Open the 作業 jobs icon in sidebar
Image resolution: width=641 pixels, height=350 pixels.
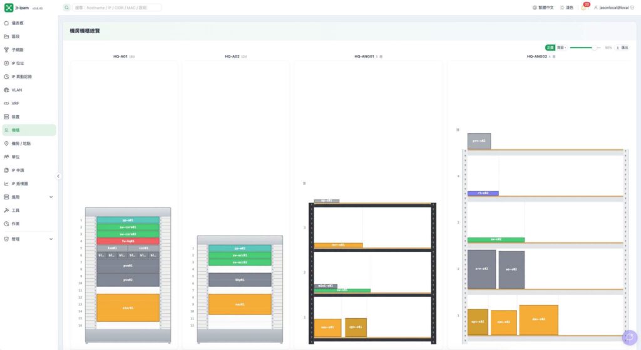[6, 224]
